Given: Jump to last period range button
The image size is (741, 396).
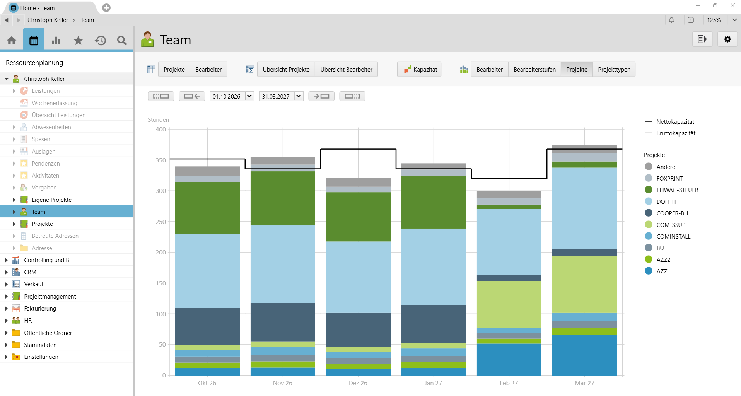Looking at the screenshot, I should [x=352, y=96].
